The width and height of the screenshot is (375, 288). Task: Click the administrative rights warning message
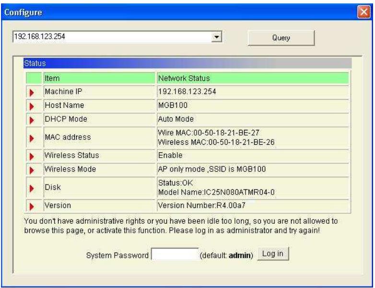coord(181,226)
